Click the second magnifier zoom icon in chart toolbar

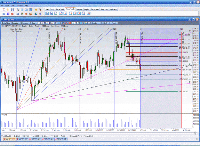(x=67, y=23)
